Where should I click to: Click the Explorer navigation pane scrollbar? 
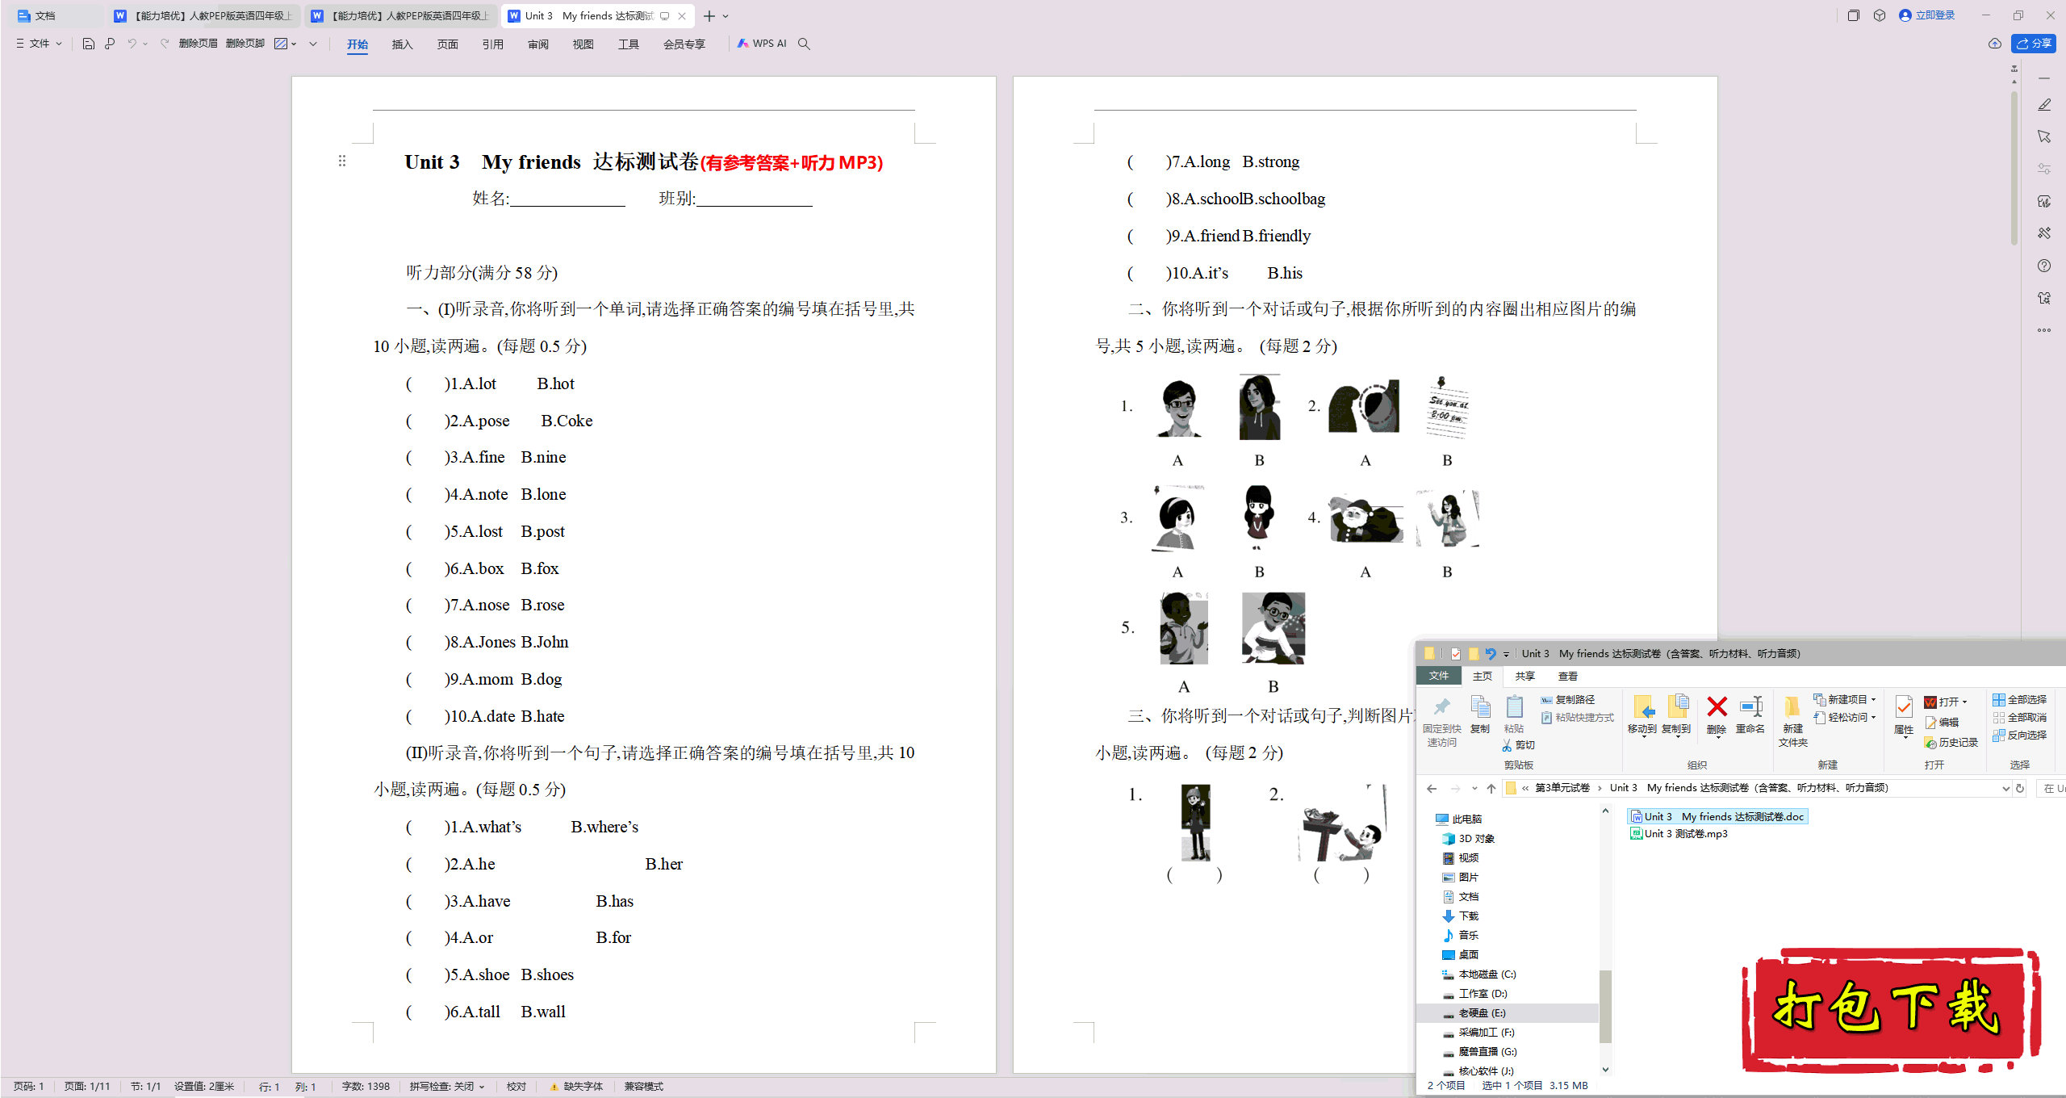click(x=1605, y=1005)
